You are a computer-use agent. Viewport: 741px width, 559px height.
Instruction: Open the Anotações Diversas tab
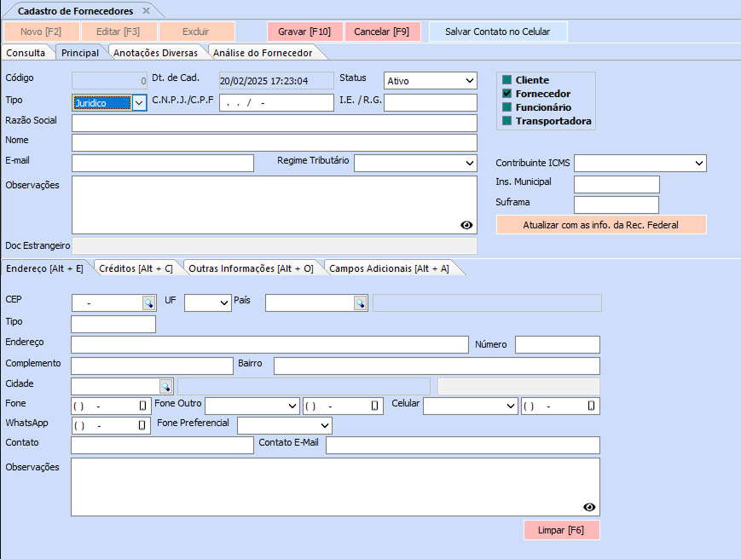coord(155,53)
